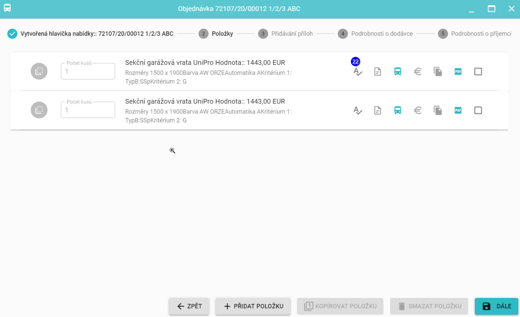
Task: Click copy icon in the first item row
Action: point(438,72)
